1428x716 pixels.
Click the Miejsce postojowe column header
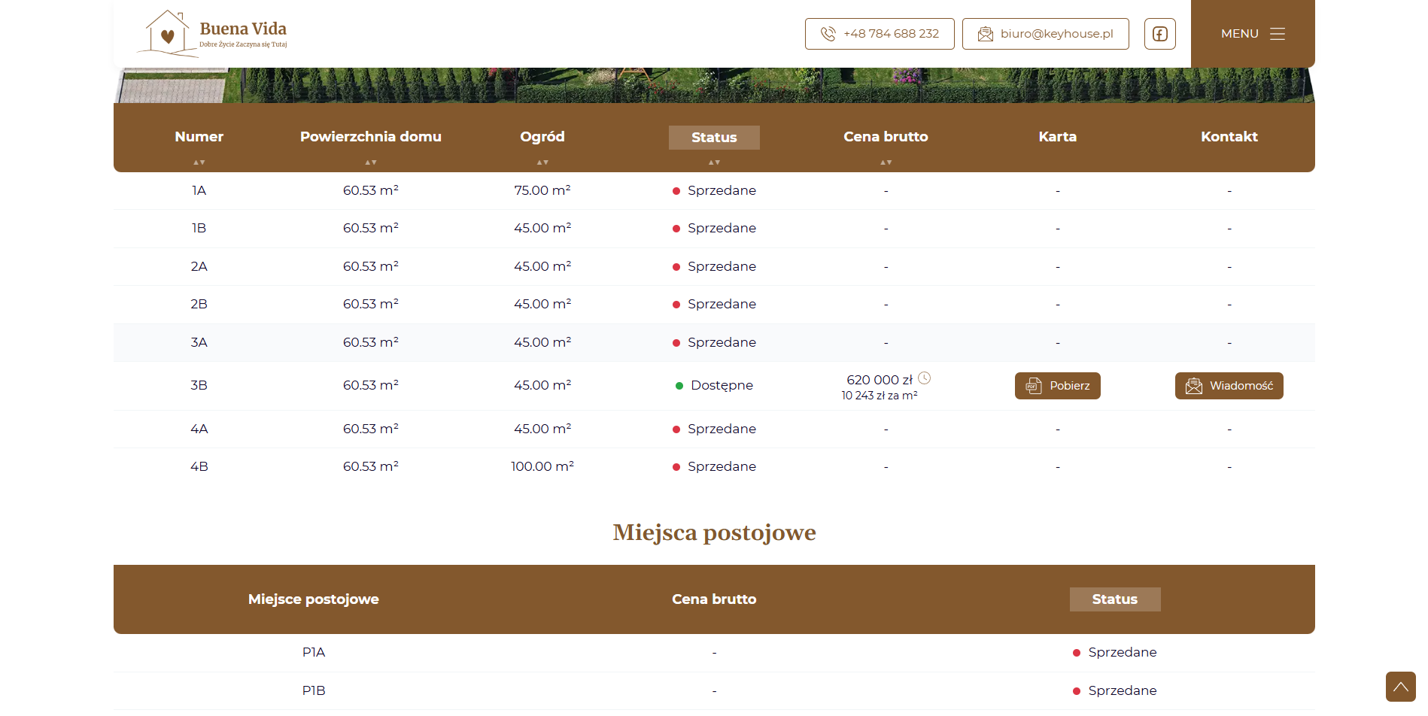tap(314, 599)
